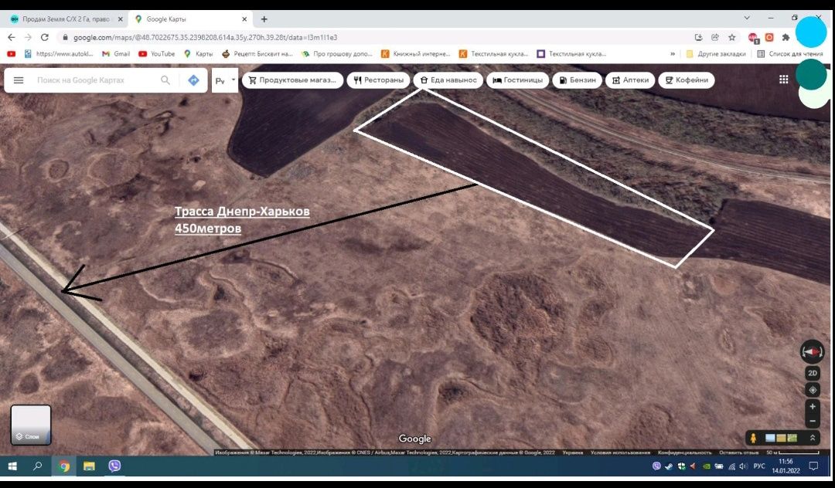Share this page from the address bar
This screenshot has width=835, height=488.
(715, 37)
